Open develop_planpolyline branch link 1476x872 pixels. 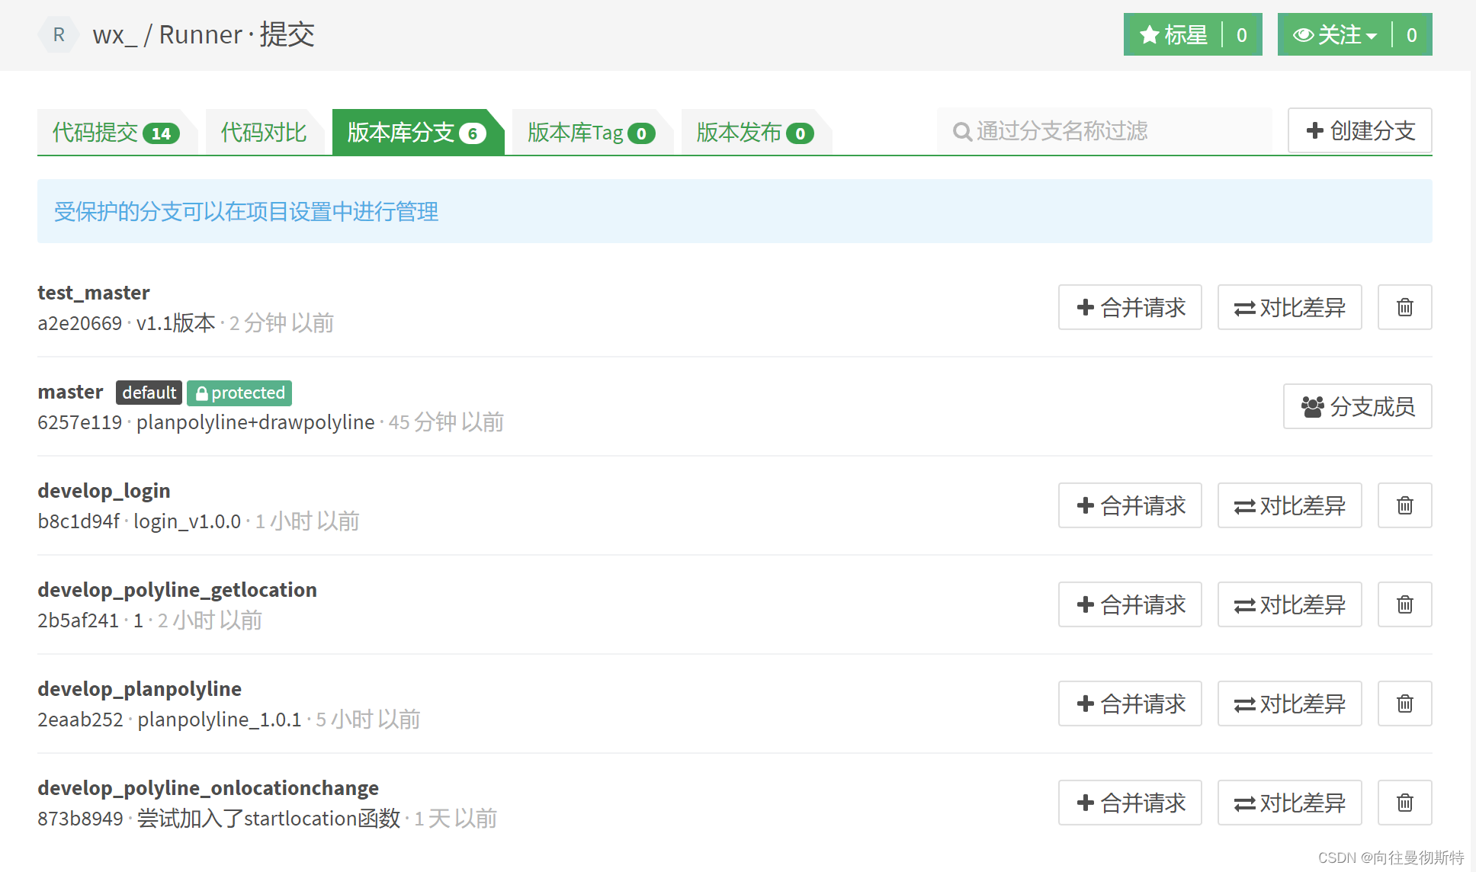point(140,689)
